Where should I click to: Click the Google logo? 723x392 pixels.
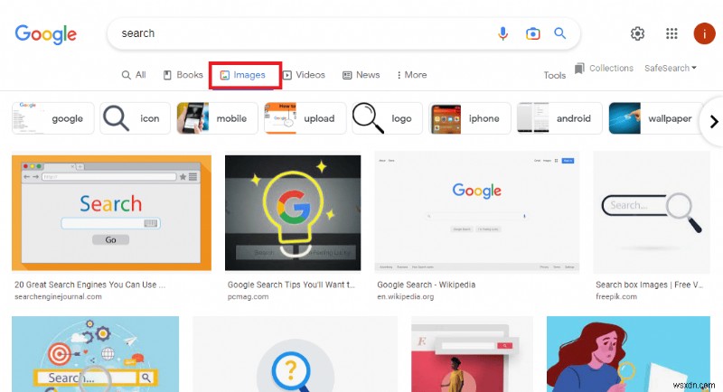45,34
